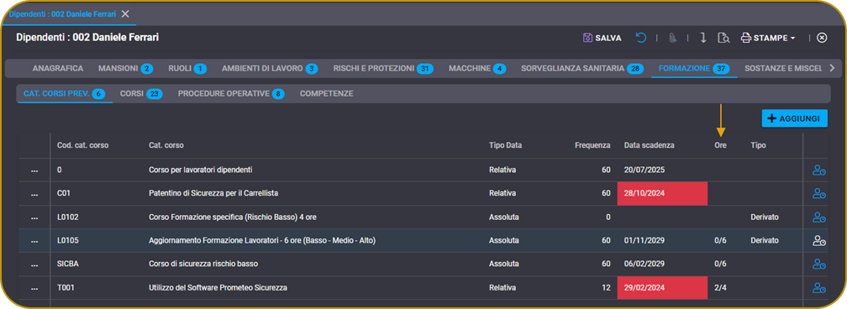Open the PROCEDURE OPERATIVE subtab

(231, 93)
